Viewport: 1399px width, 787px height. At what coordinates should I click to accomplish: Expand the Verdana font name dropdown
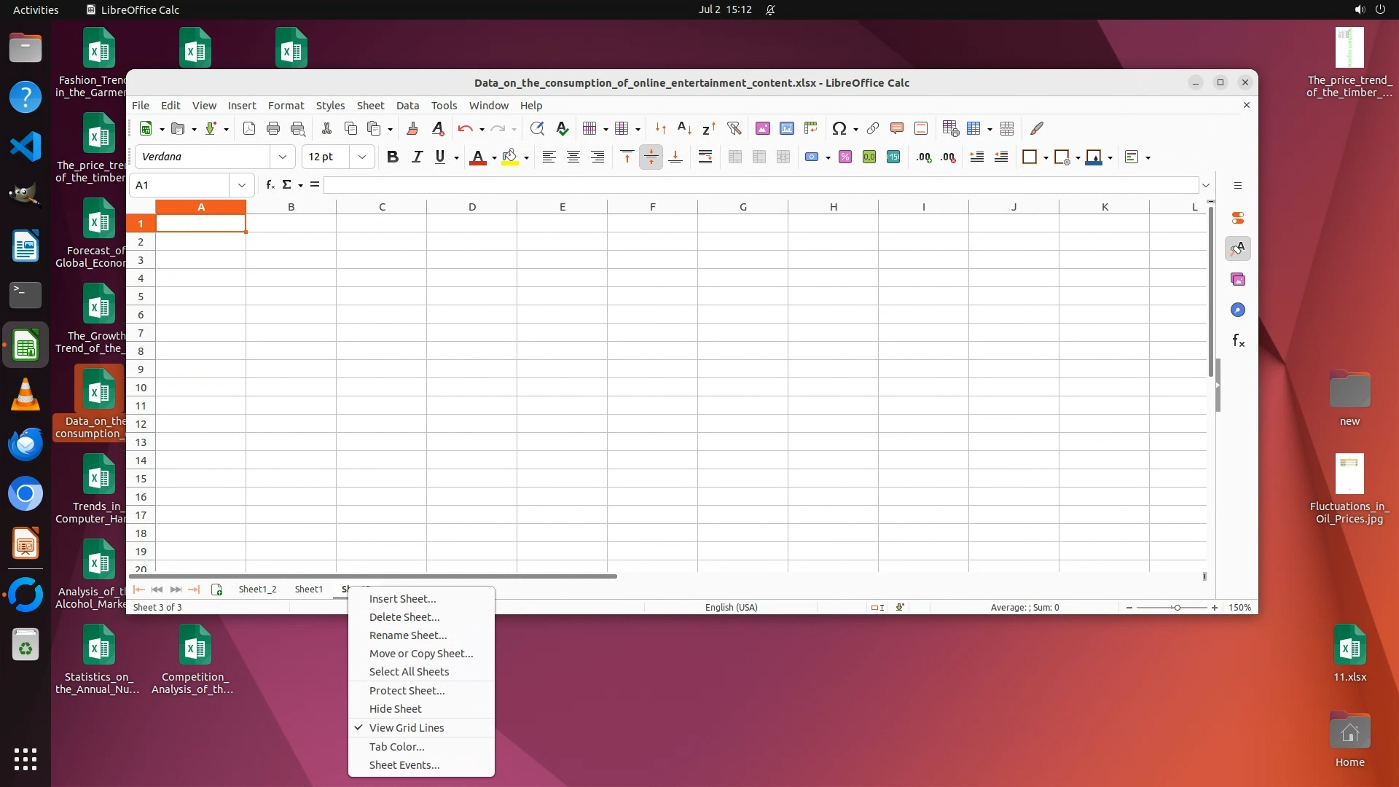(x=283, y=157)
